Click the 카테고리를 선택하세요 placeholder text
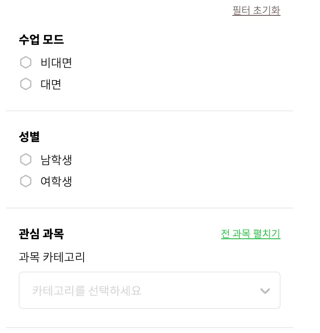320x333 pixels. (x=86, y=291)
